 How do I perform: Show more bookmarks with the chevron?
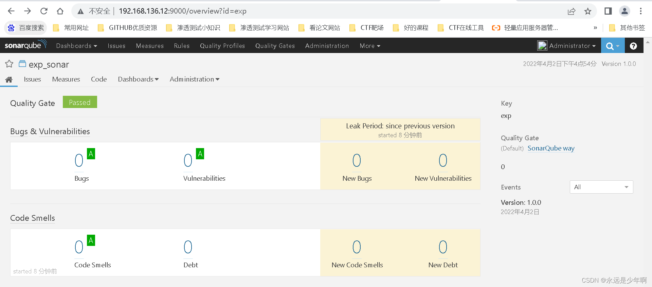click(x=595, y=28)
